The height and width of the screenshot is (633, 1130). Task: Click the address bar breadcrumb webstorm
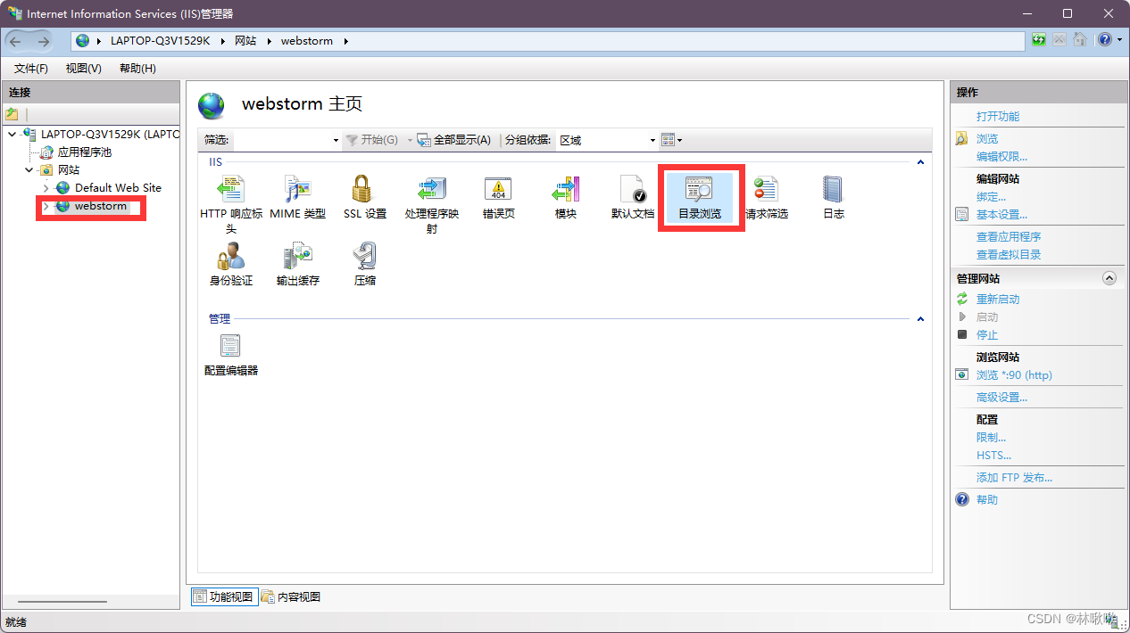click(x=307, y=41)
